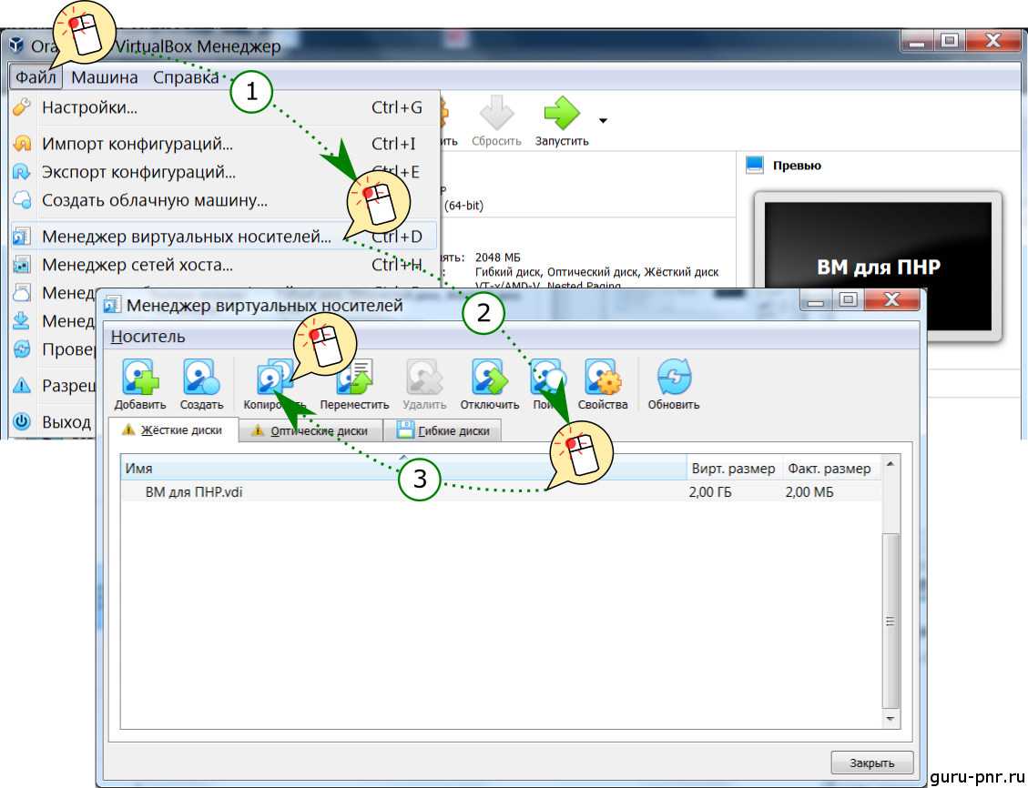Viewport: 1028px width, 788px height.
Task: Open the Справка menu
Action: coord(185,77)
